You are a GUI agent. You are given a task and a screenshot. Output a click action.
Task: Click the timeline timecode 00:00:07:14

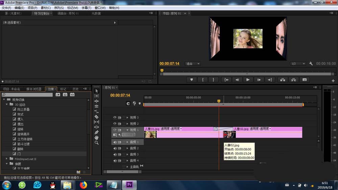coord(120,95)
